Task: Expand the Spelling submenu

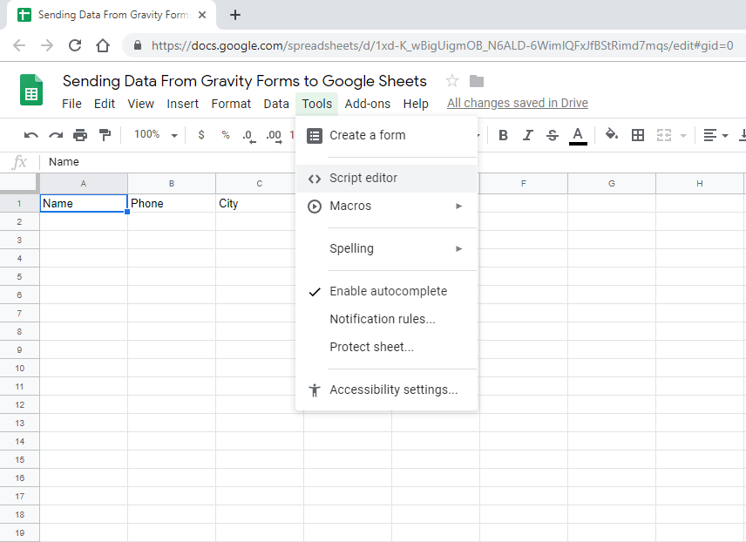Action: [x=386, y=249]
